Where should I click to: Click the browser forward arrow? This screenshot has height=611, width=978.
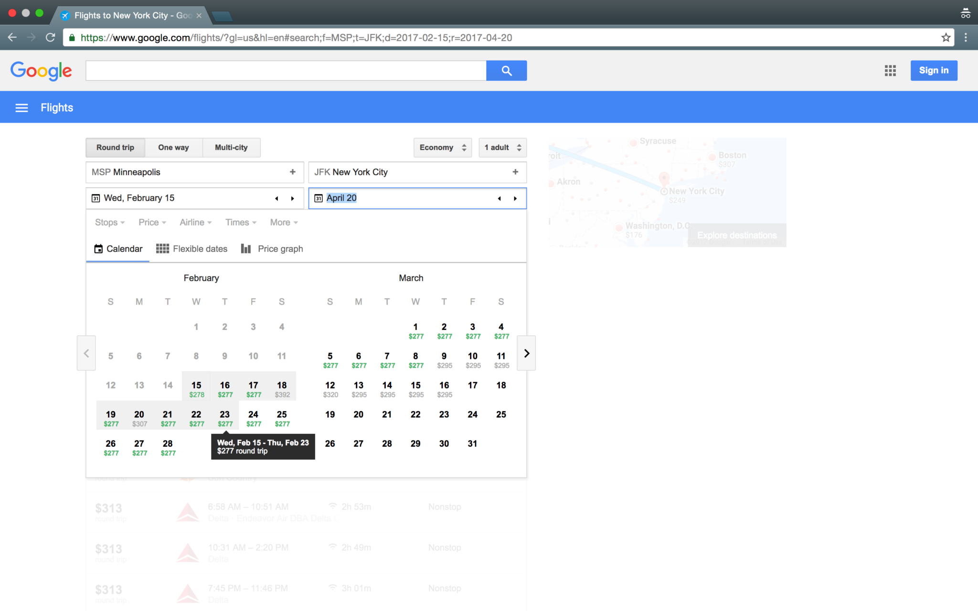32,37
